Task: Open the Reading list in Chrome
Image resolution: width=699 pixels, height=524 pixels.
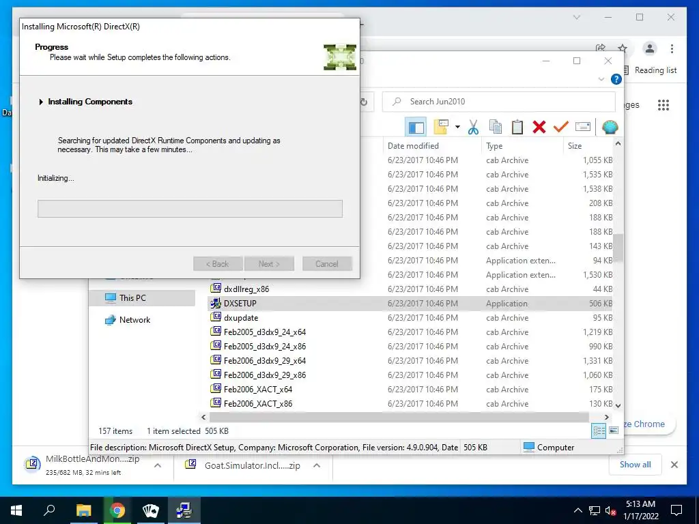Action: [x=650, y=70]
